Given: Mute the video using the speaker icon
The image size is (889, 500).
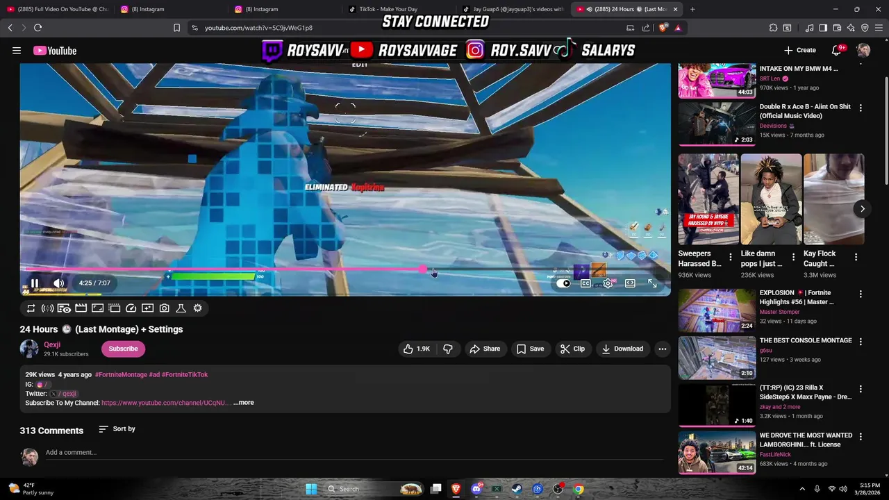Looking at the screenshot, I should click(x=59, y=283).
